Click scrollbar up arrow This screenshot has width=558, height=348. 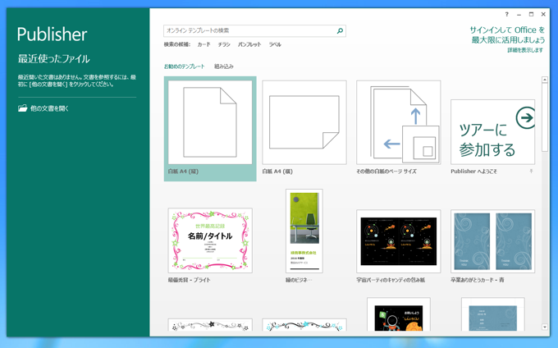[545, 80]
